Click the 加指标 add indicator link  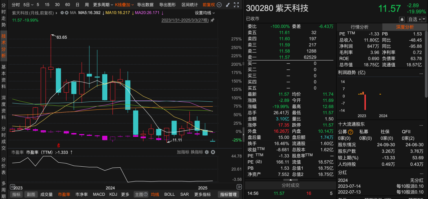click(x=183, y=152)
